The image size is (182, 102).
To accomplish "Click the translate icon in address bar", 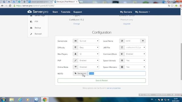I will [169, 6].
